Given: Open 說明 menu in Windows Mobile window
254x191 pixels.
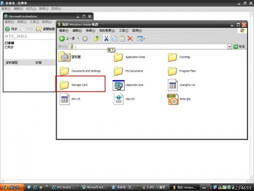Looking at the screenshot, I should (137, 31).
